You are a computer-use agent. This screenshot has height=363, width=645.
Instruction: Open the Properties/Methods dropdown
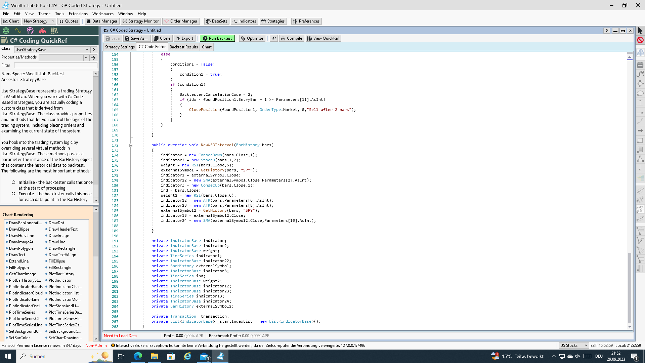[86, 57]
